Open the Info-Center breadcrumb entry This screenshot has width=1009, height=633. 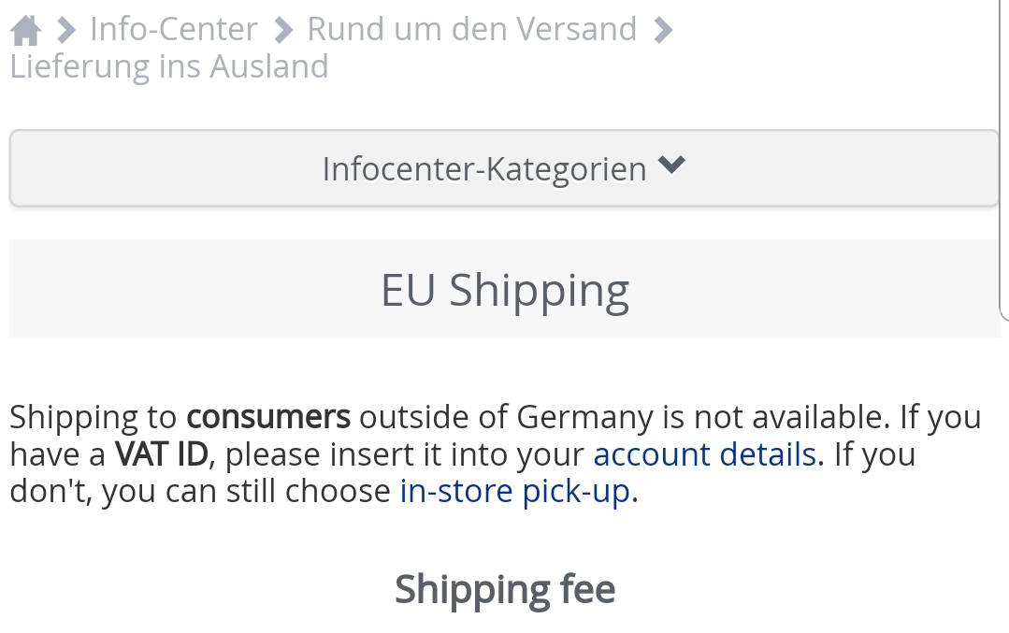click(172, 28)
